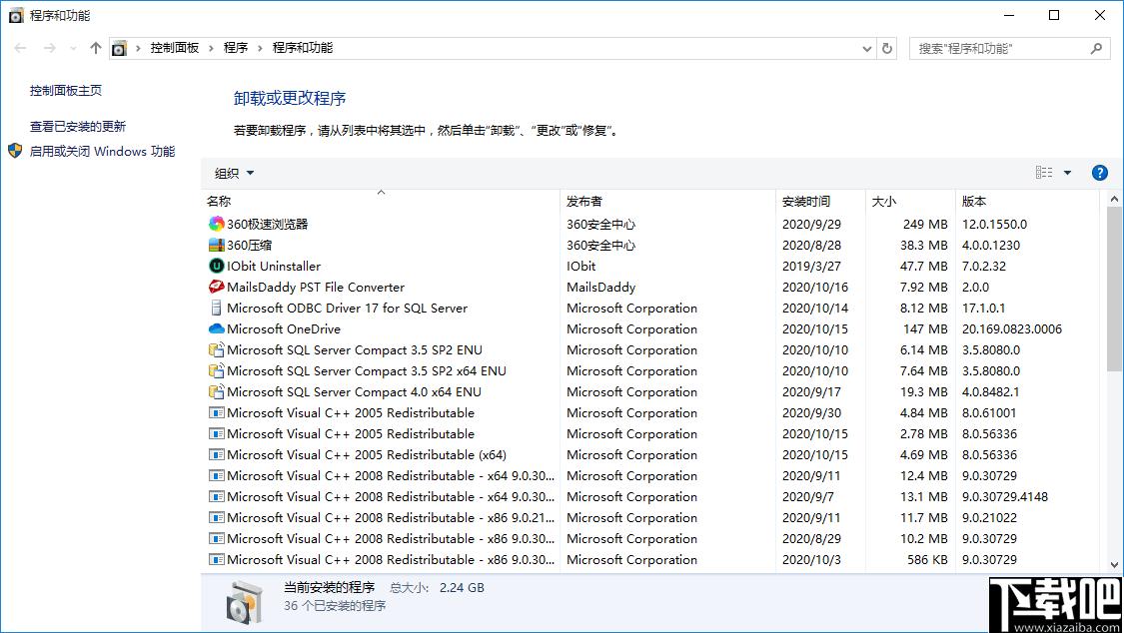Click the MailsDaddy publisher cell
The height and width of the screenshot is (633, 1124).
pos(600,288)
